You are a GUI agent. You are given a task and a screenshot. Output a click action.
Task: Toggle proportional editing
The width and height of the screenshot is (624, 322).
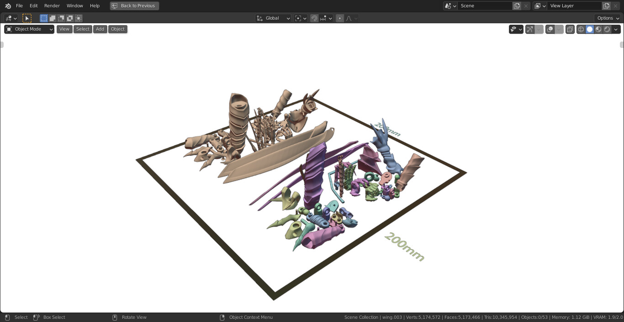pyautogui.click(x=340, y=18)
